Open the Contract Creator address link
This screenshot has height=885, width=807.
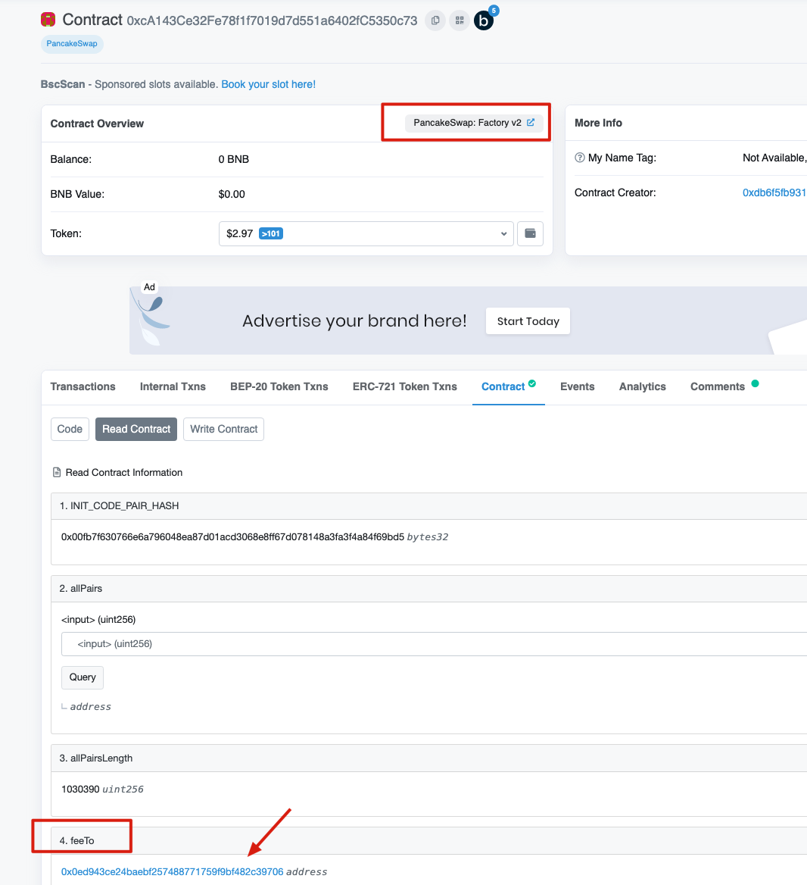(774, 193)
